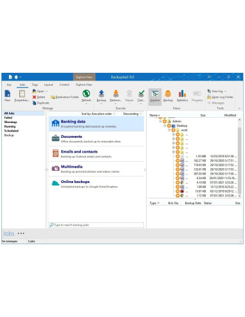Viewport: 245px width, 317px height.
Task: Show the Statistics view
Action: coord(182,95)
